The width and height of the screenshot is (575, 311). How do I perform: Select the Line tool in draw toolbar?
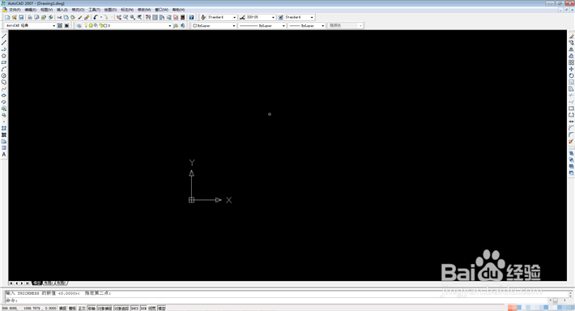4,36
